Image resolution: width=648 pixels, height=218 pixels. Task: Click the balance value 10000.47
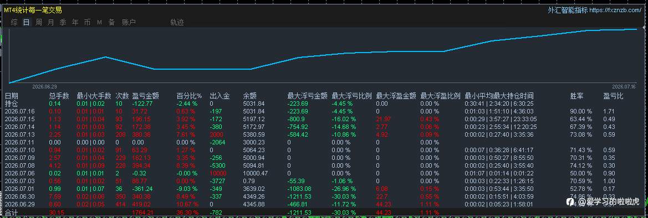click(x=256, y=173)
